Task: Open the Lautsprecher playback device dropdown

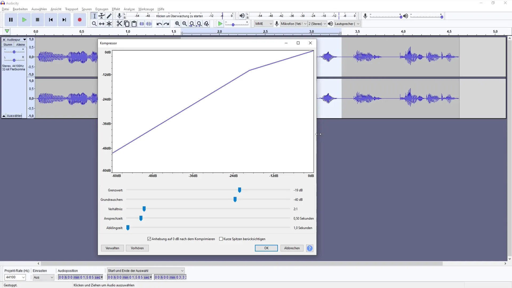Action: click(x=347, y=24)
